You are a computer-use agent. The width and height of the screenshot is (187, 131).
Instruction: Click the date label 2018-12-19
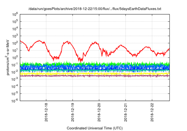[73, 112]
